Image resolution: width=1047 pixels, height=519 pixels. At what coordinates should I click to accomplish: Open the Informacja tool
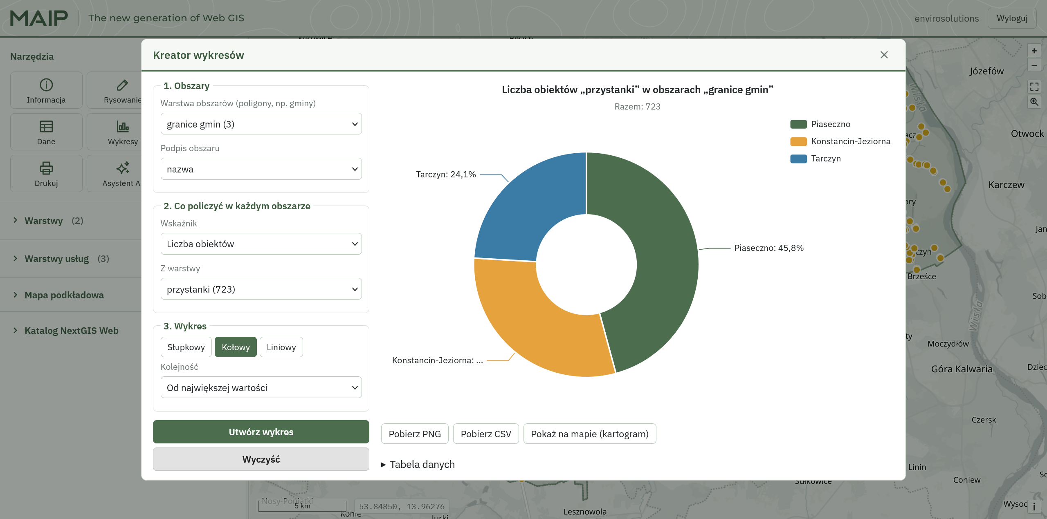point(46,90)
